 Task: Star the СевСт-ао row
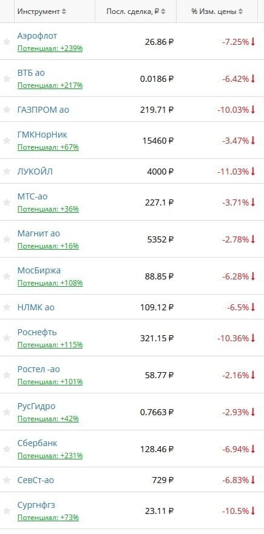7,480
